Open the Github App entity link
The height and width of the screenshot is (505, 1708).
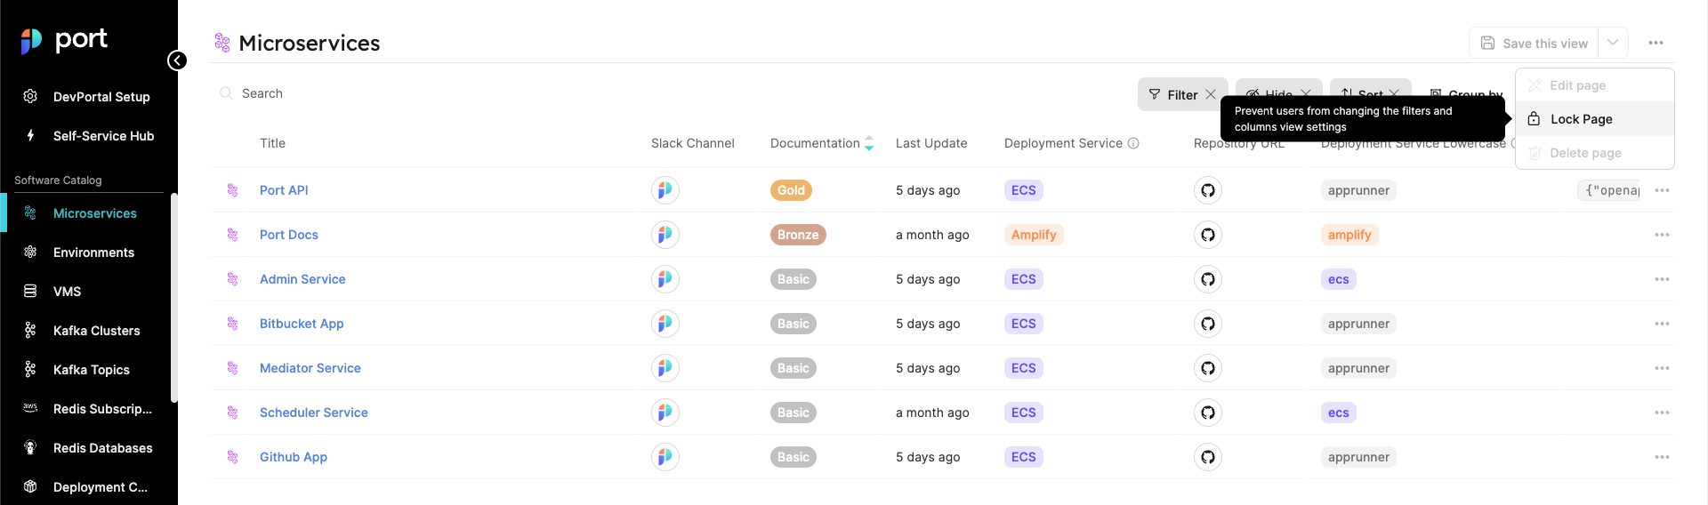[294, 457]
